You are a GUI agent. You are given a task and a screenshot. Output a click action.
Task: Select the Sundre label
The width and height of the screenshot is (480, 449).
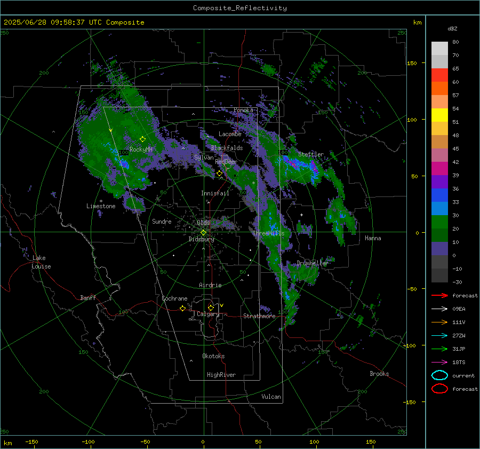pyautogui.click(x=162, y=221)
